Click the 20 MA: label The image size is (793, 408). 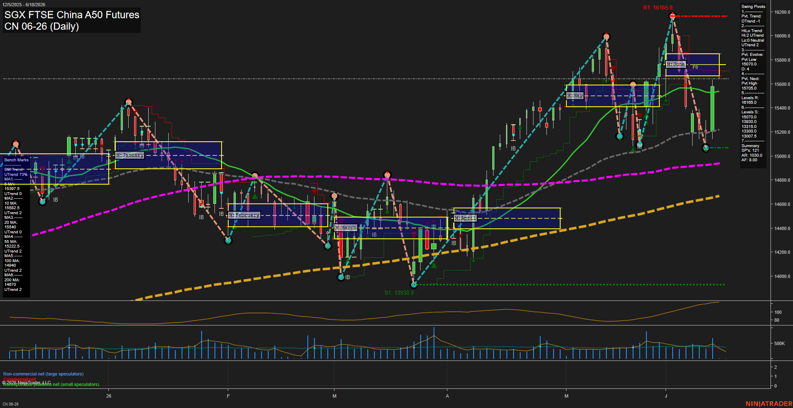[11, 223]
